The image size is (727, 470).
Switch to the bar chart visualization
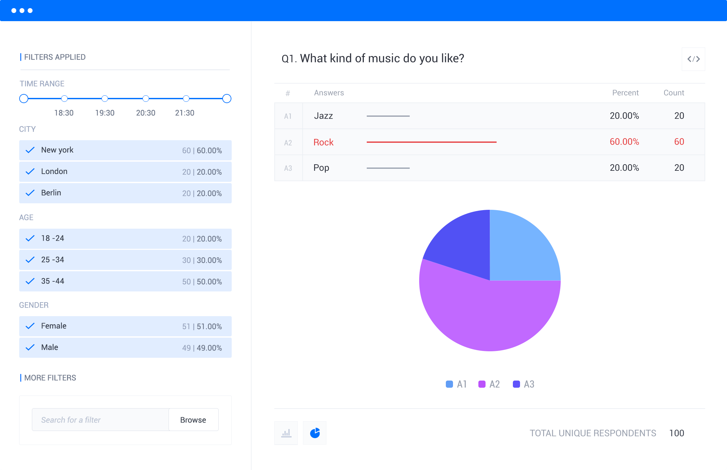(x=286, y=433)
